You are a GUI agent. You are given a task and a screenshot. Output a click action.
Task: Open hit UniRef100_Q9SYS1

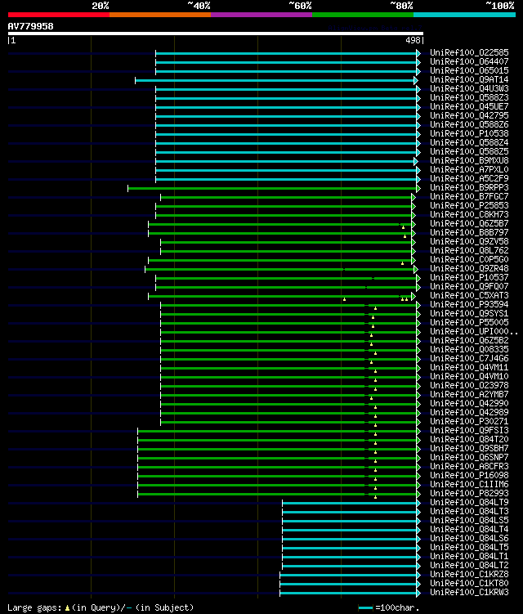(469, 314)
